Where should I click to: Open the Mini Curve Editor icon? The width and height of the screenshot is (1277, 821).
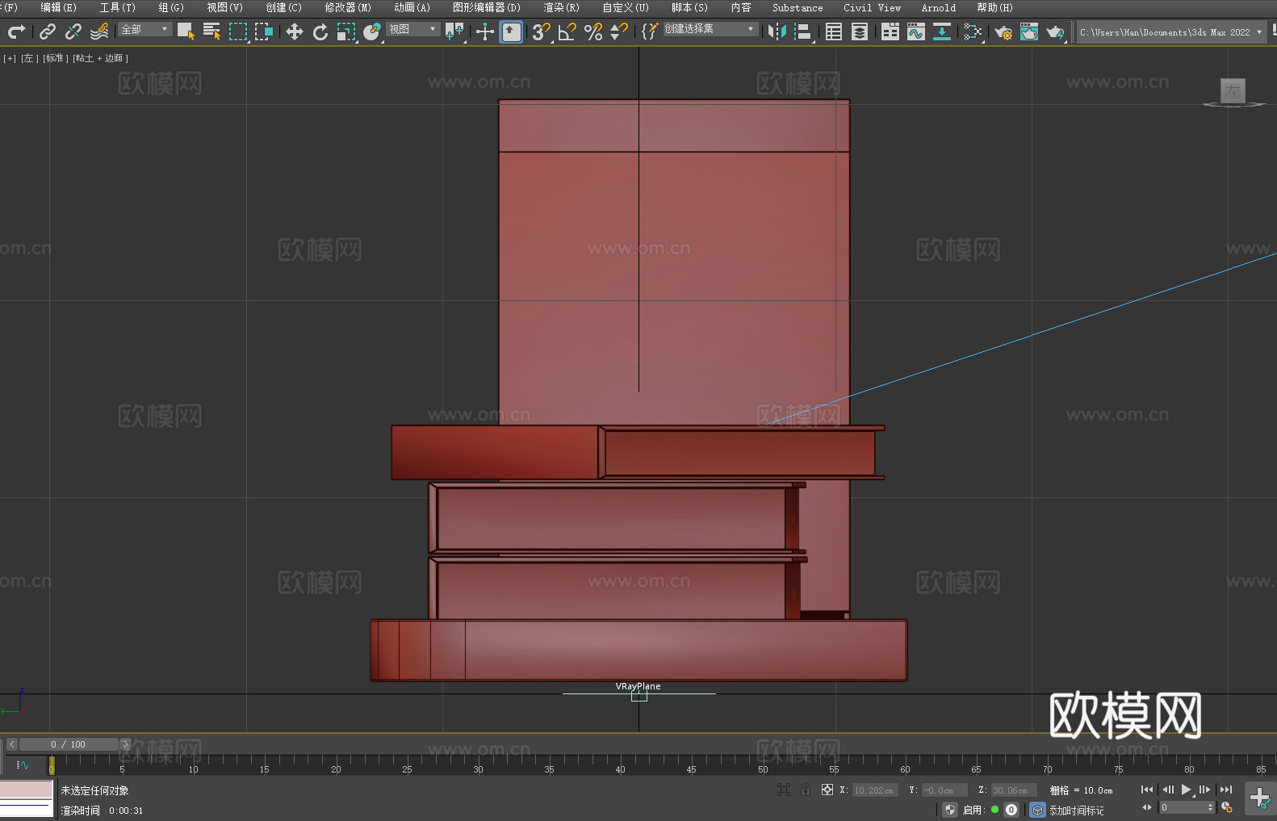pyautogui.click(x=23, y=764)
